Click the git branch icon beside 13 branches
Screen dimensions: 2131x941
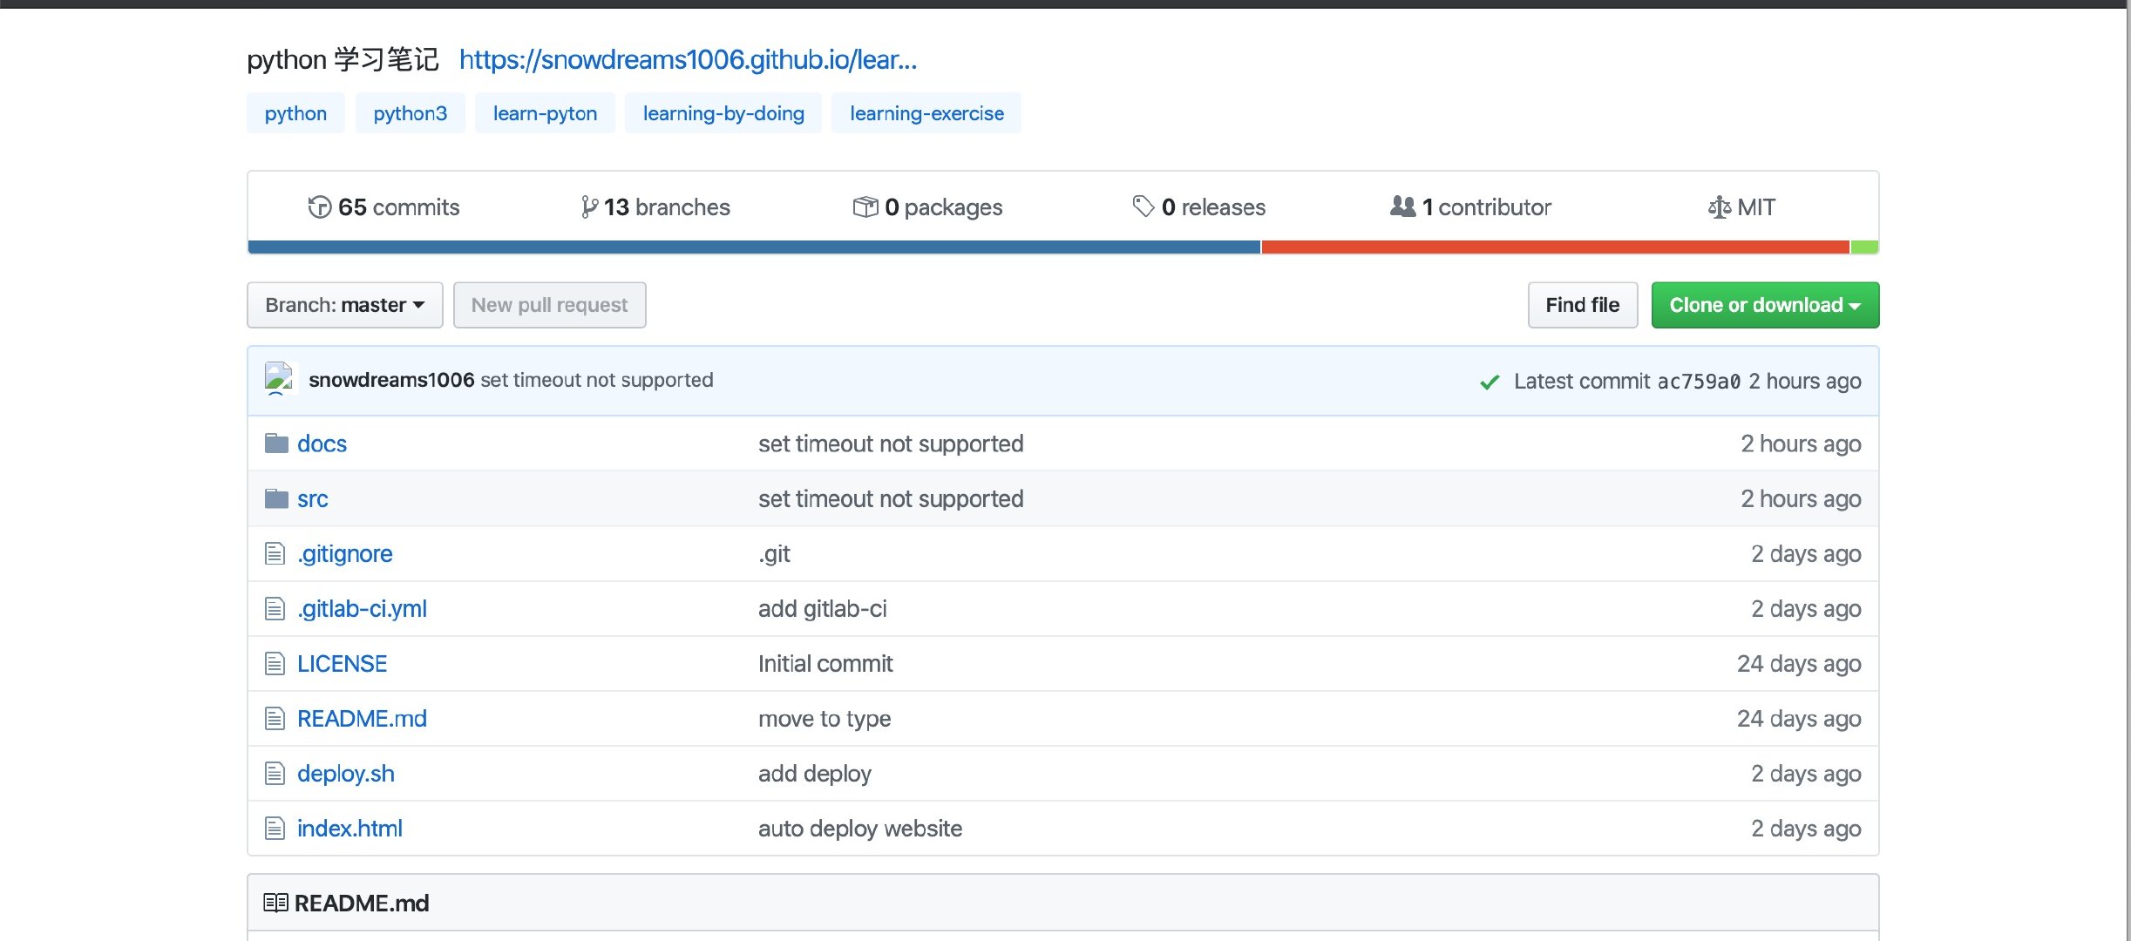[x=589, y=207]
